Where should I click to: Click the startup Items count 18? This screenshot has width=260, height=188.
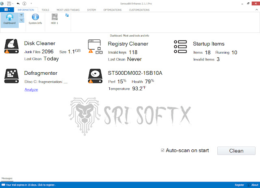[x=208, y=52]
